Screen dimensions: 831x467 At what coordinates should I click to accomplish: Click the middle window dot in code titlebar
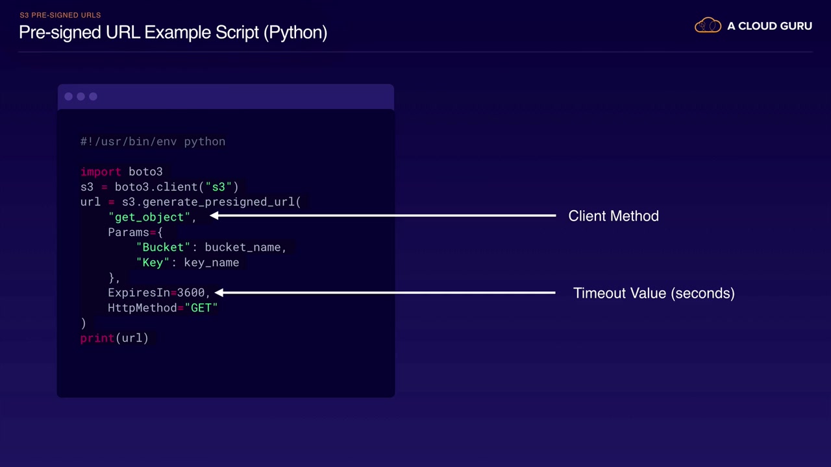pos(81,97)
